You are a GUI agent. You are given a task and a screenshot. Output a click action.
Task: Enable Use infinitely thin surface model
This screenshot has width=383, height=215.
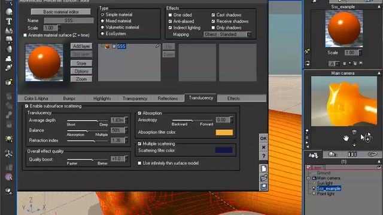pyautogui.click(x=139, y=163)
